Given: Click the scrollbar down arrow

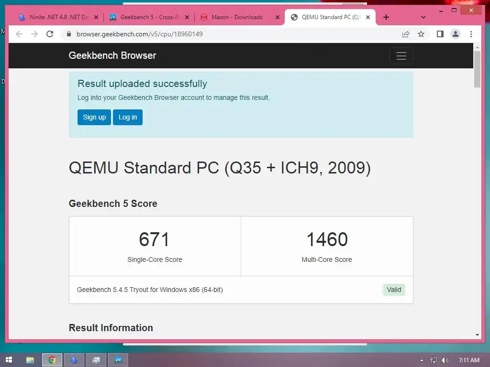Looking at the screenshot, I should tap(477, 335).
